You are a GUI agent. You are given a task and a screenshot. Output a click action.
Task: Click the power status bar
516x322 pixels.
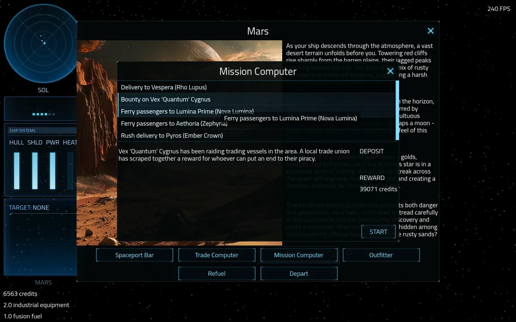pyautogui.click(x=53, y=170)
